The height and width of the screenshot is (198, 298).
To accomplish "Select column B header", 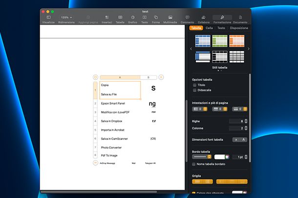I will tap(149, 78).
